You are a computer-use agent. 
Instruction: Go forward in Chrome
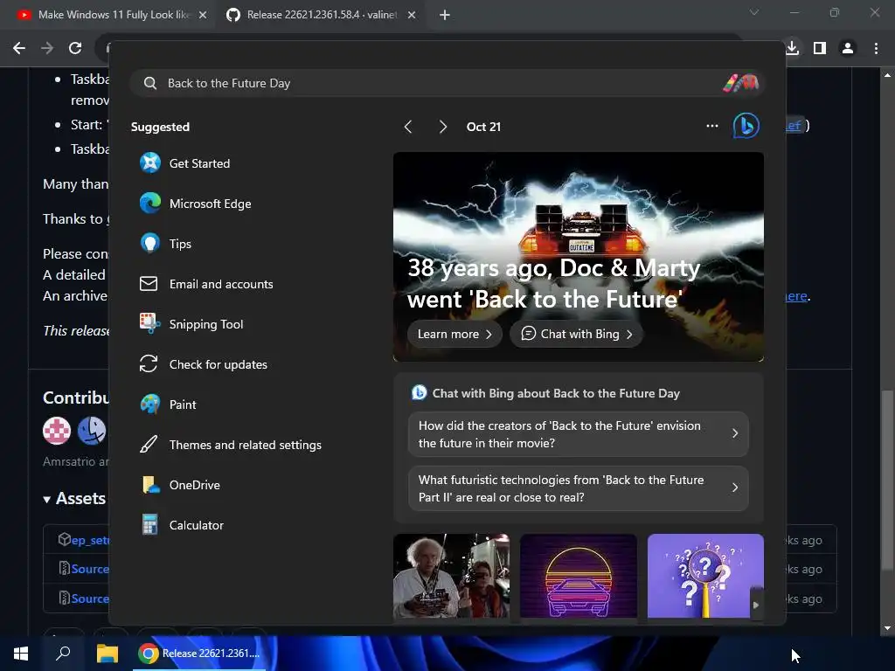[x=47, y=48]
